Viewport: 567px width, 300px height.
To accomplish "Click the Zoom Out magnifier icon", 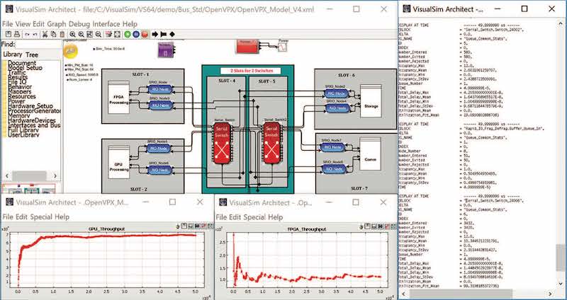I will (99, 34).
